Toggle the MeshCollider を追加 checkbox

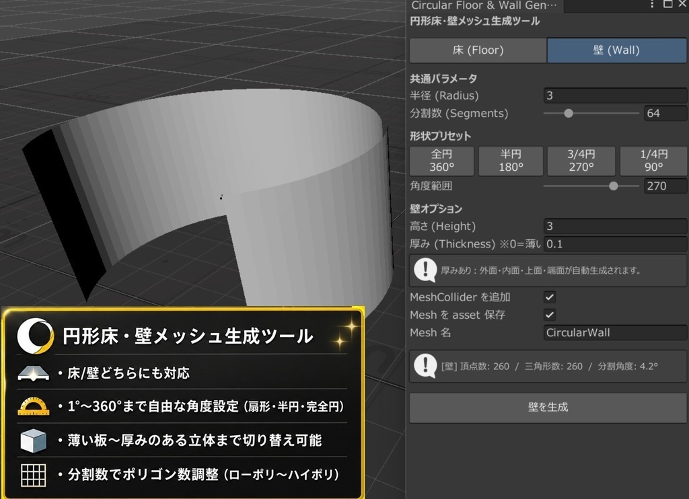pos(549,297)
